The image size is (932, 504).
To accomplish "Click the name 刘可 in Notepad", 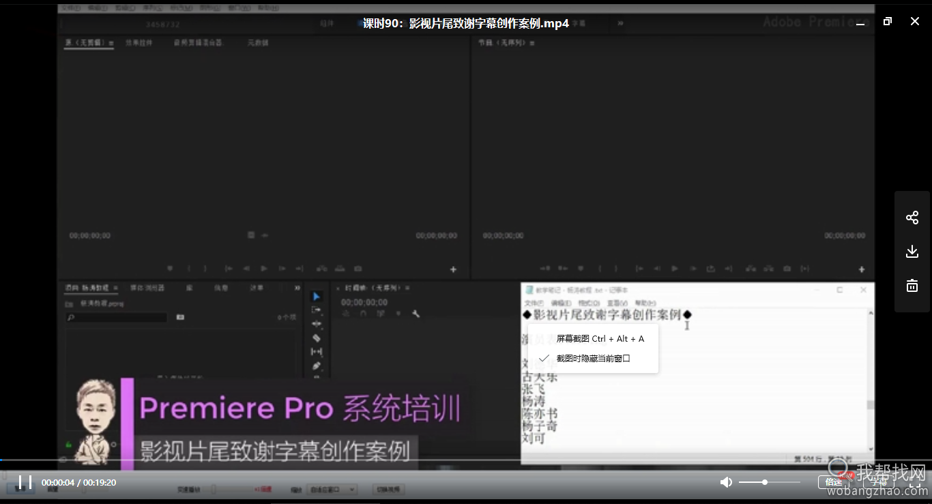I will click(534, 439).
